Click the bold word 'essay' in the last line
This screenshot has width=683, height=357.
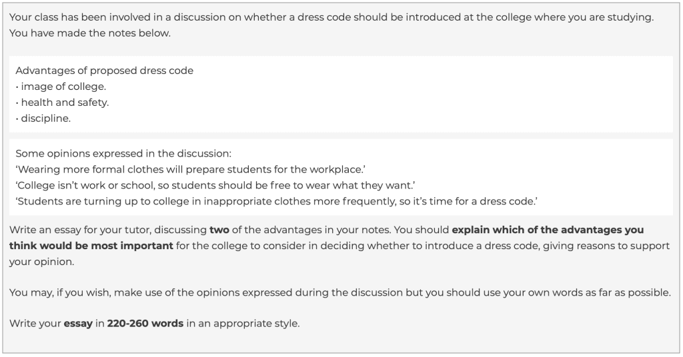point(77,324)
